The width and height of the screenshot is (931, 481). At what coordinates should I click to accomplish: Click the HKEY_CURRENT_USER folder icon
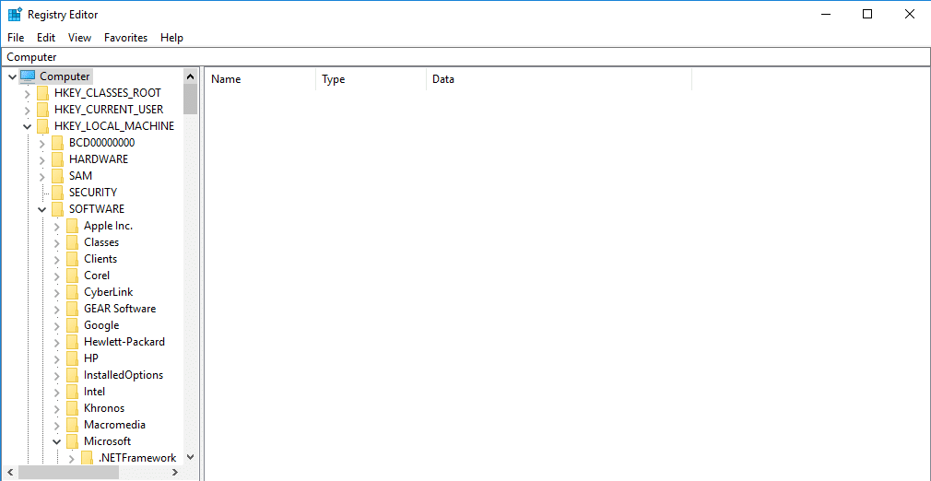[42, 110]
